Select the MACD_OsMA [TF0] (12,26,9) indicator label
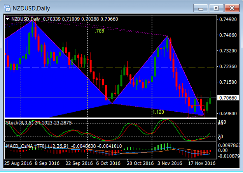Image resolution: width=243 pixels, height=173 pixels. (x=37, y=146)
